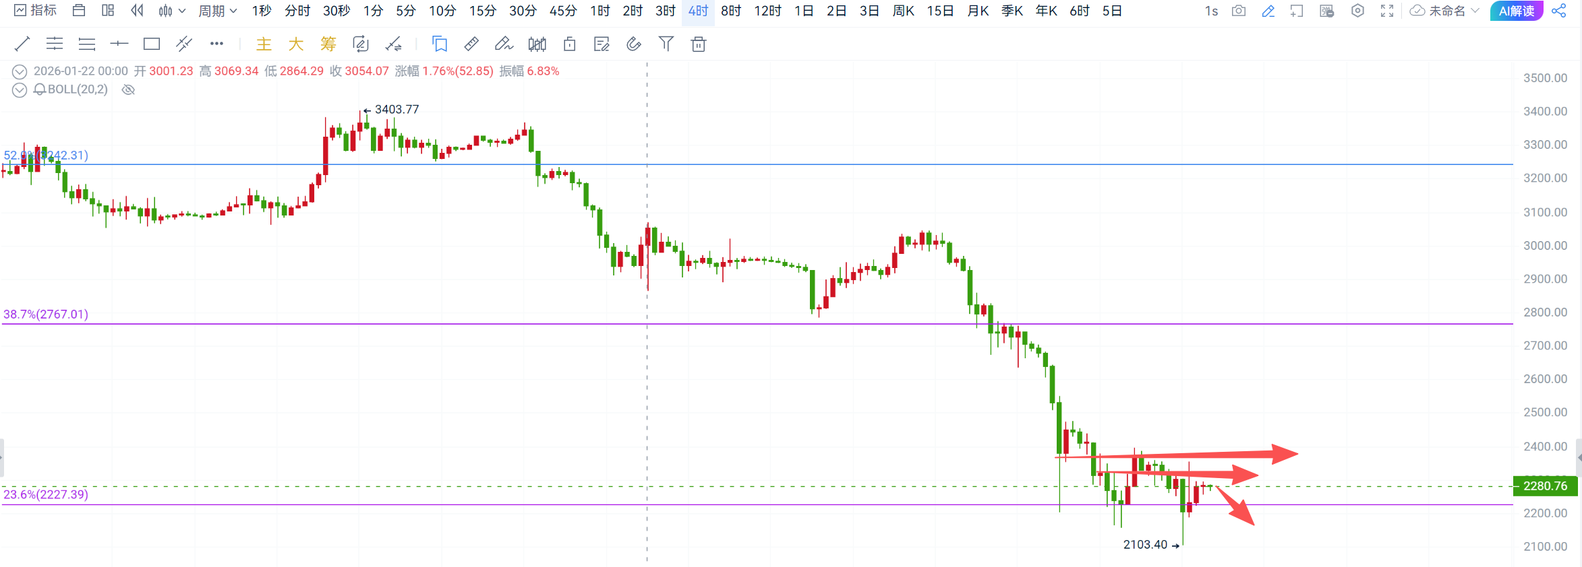Switch to the 15分 timeframe tab

(x=483, y=11)
